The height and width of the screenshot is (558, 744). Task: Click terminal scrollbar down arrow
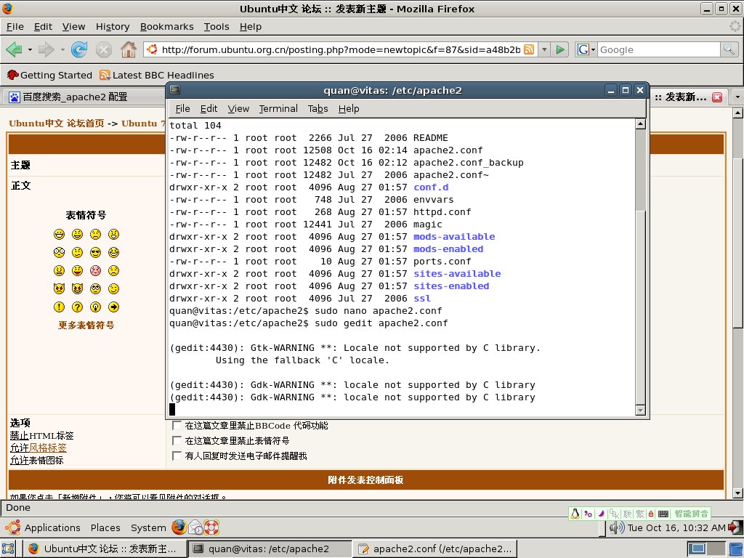640,411
